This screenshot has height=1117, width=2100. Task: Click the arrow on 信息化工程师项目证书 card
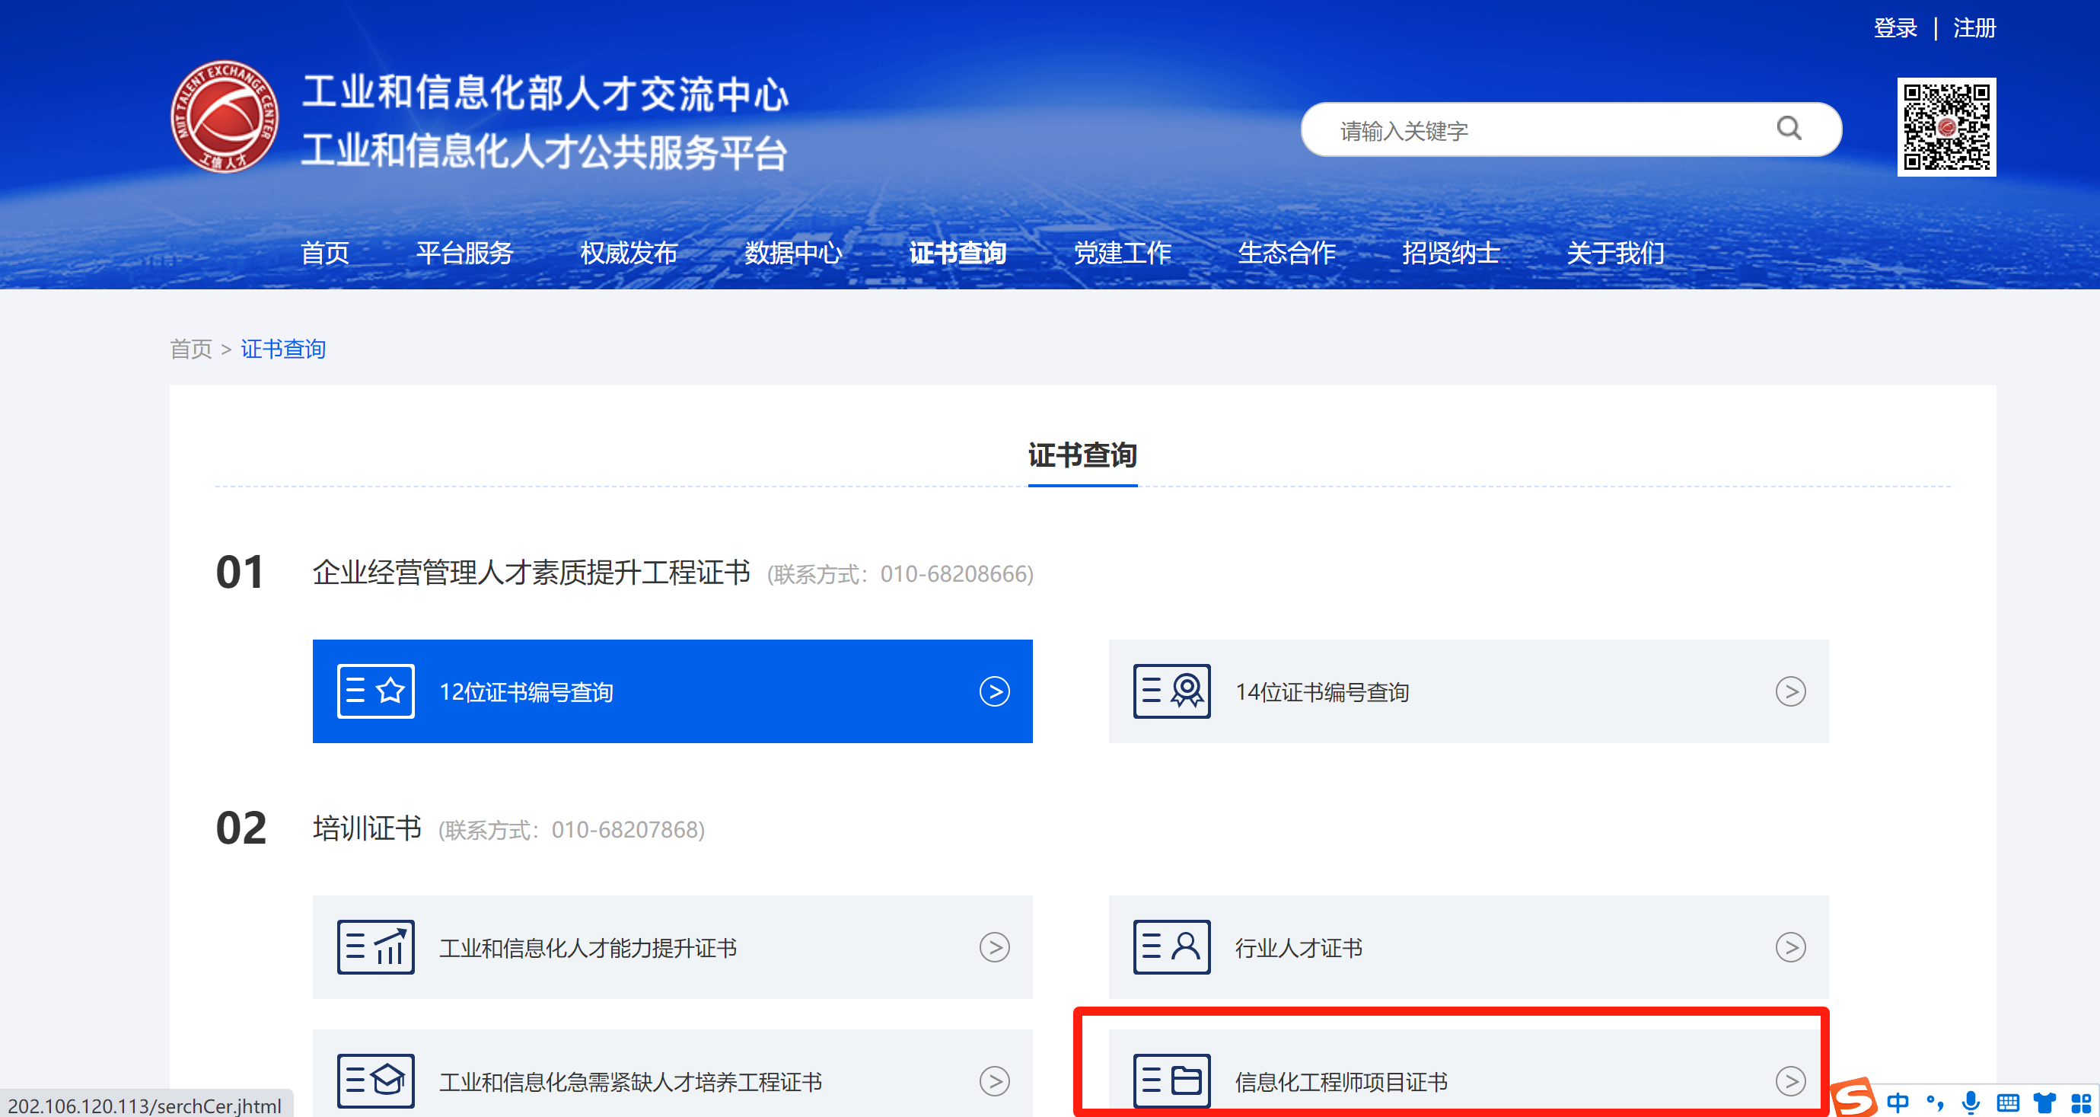point(1790,1081)
